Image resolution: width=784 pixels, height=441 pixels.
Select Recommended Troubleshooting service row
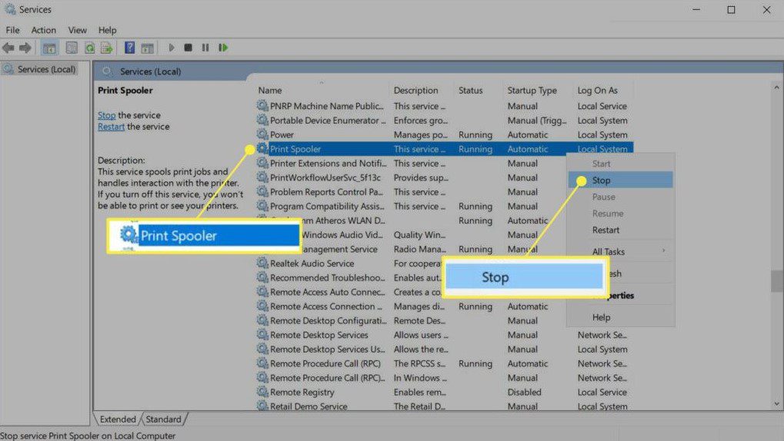[x=350, y=277]
